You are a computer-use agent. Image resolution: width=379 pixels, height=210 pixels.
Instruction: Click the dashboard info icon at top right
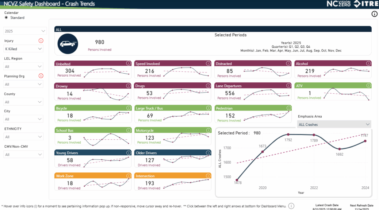(374, 14)
